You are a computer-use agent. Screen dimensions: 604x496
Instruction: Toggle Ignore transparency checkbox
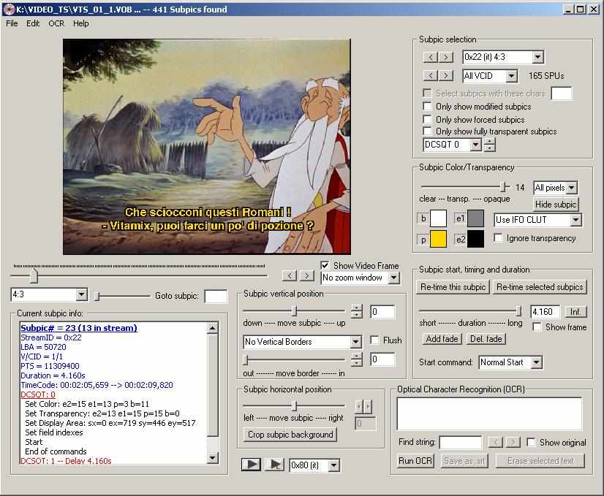tap(499, 238)
